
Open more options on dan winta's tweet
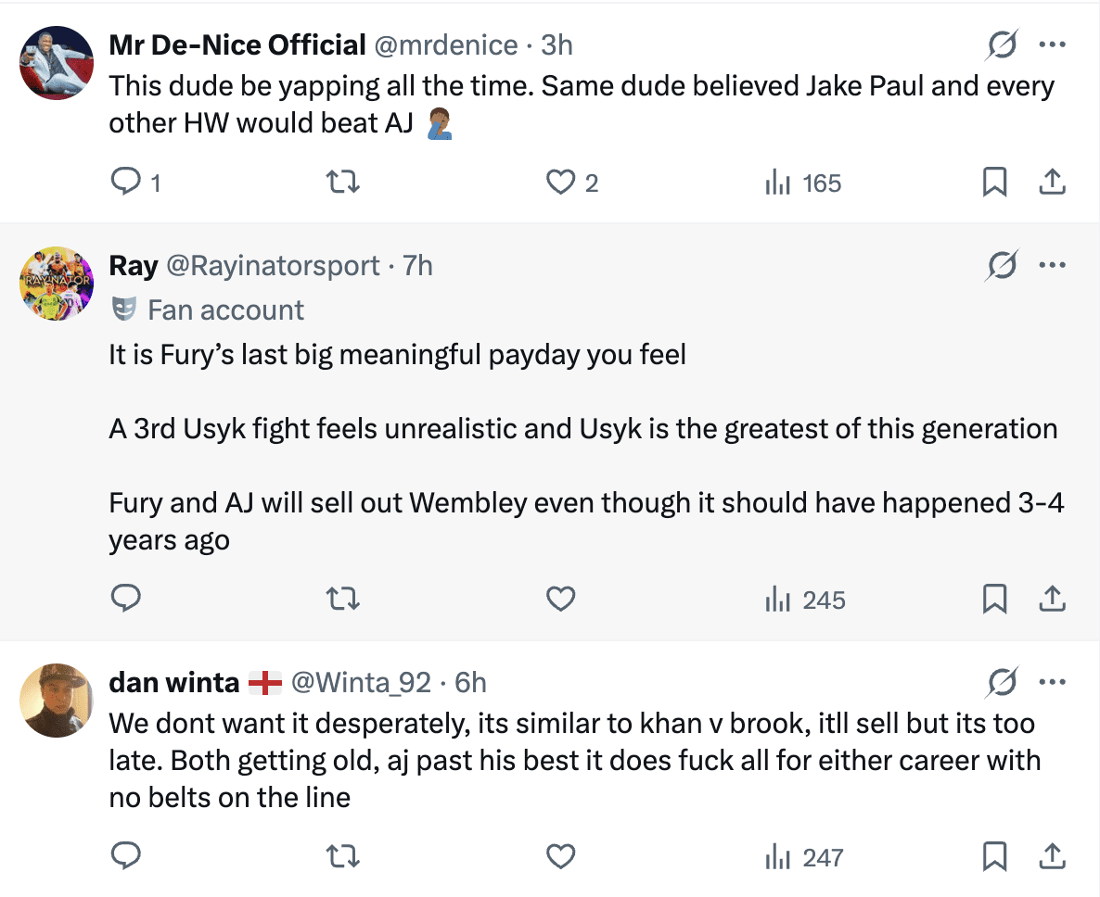pos(1052,683)
